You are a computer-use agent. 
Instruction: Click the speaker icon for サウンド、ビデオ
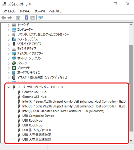(14, 34)
